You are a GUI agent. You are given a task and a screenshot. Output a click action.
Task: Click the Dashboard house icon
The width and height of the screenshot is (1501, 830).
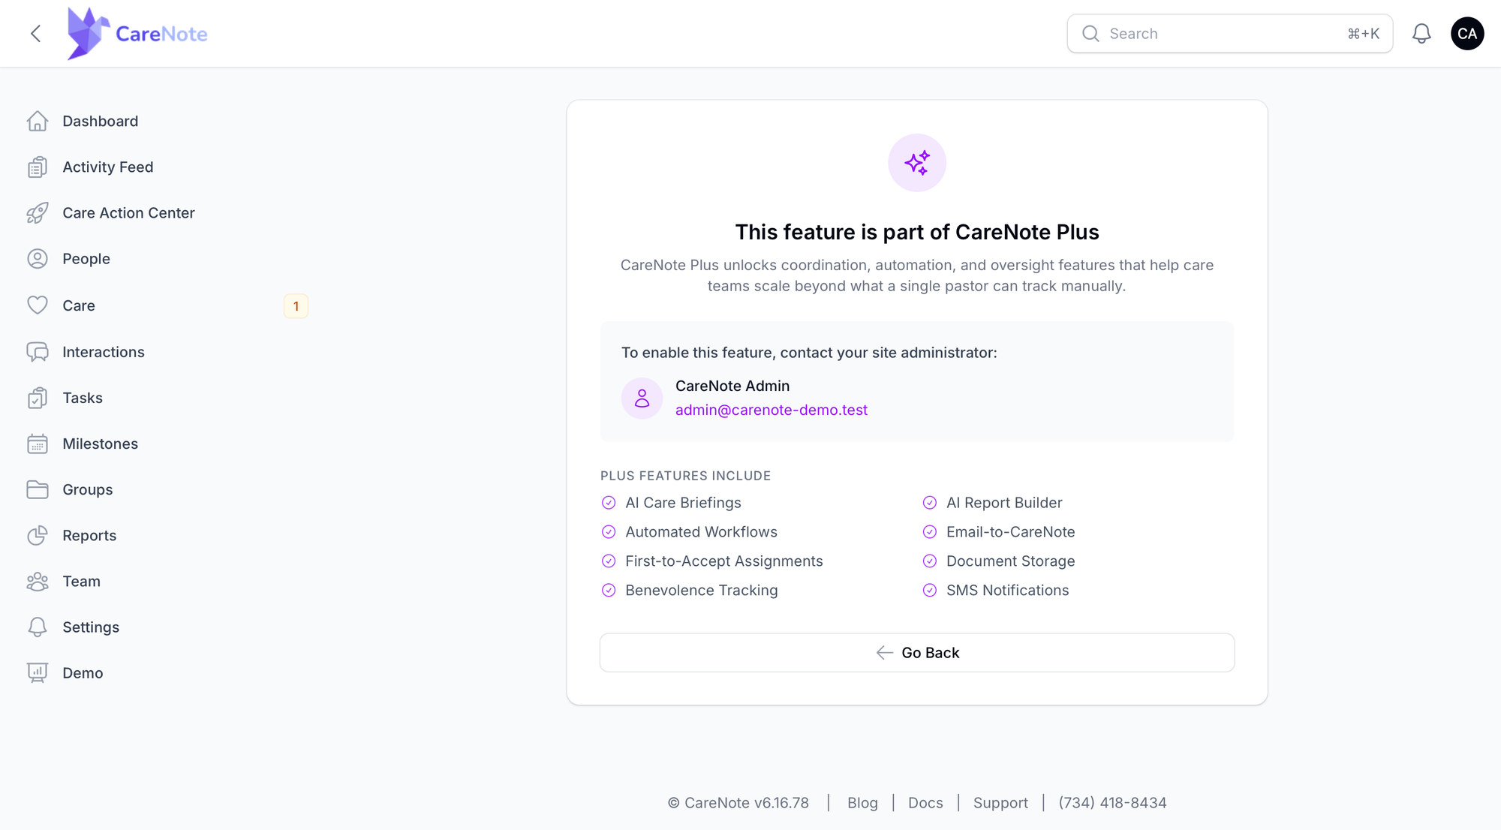(38, 122)
